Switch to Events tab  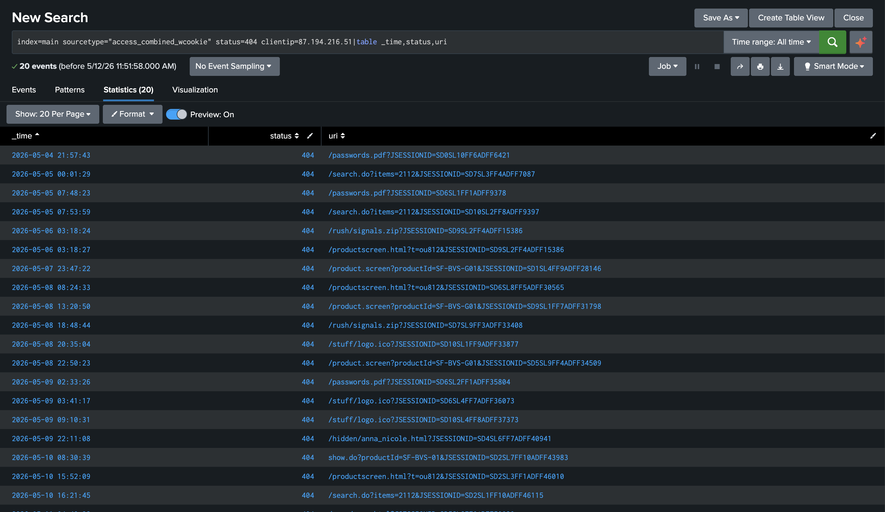click(24, 90)
